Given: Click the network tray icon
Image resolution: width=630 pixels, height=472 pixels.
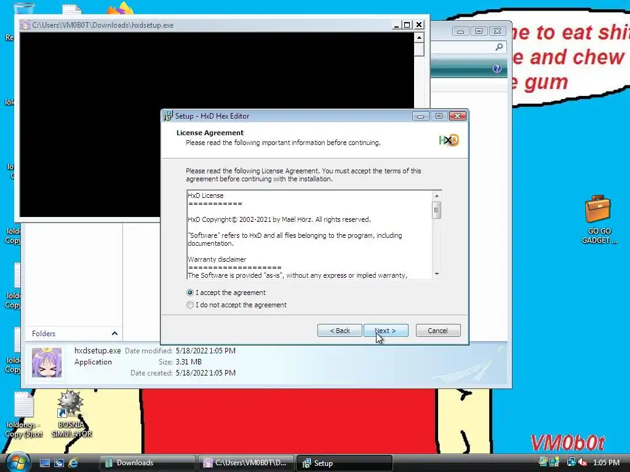Looking at the screenshot, I should coord(571,462).
